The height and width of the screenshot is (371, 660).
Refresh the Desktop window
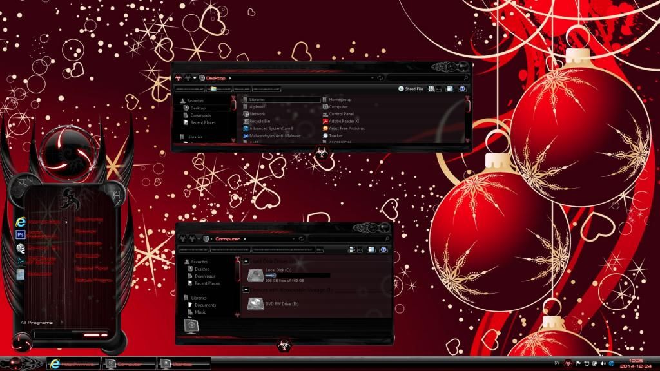(x=380, y=78)
